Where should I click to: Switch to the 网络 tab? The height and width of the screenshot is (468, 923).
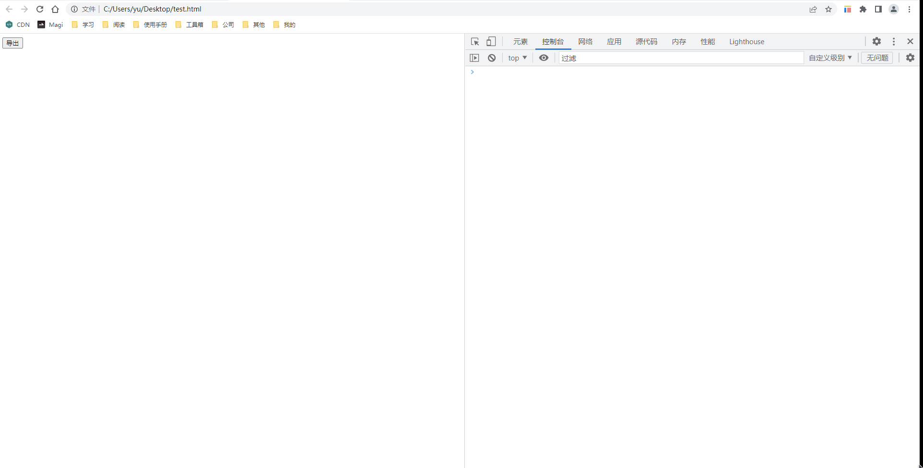(585, 42)
